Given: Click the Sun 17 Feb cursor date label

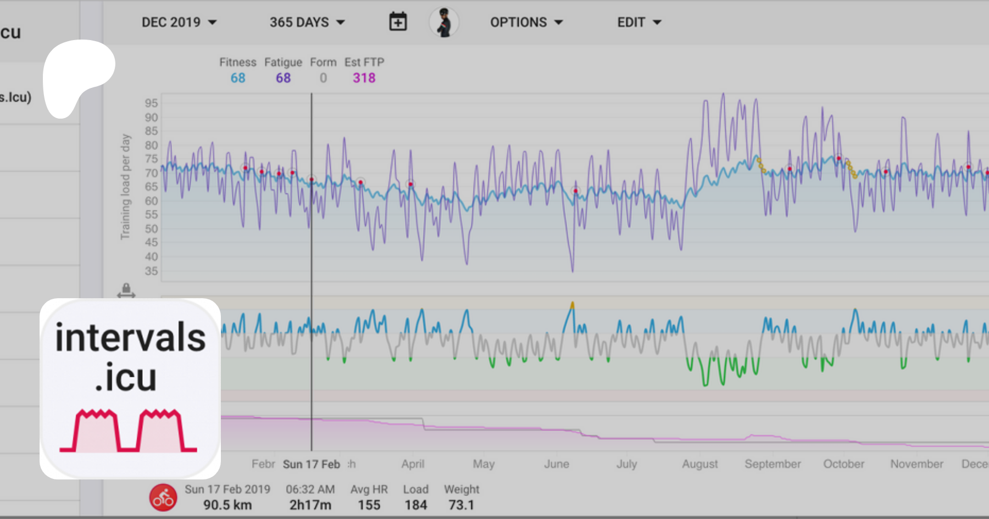Looking at the screenshot, I should [x=312, y=464].
